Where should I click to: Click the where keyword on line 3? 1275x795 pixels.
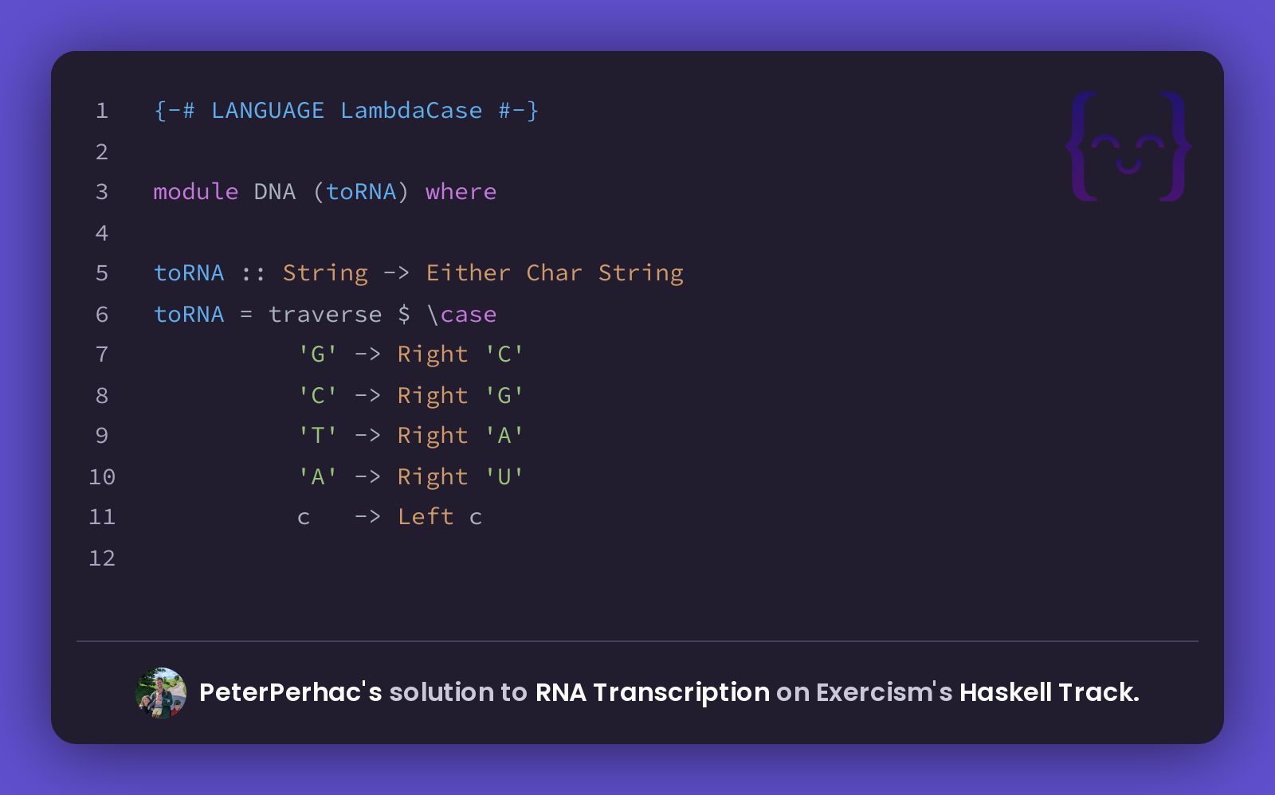coord(461,192)
